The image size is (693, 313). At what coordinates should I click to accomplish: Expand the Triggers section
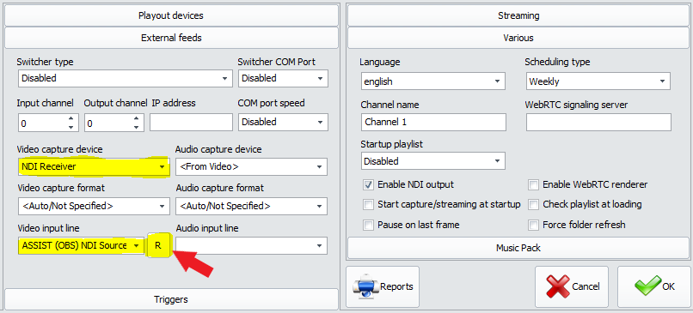(171, 299)
